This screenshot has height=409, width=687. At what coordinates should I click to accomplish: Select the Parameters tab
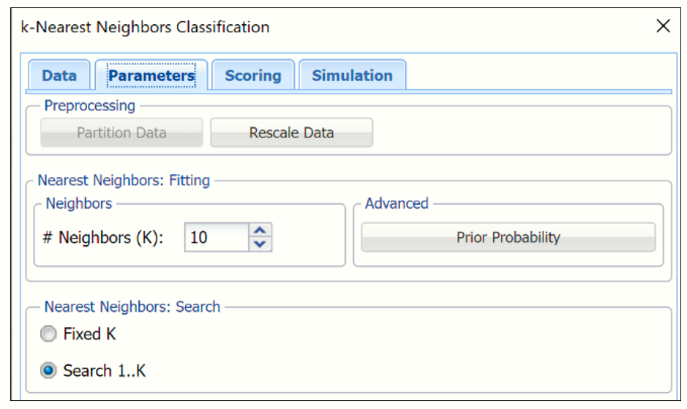coord(151,75)
